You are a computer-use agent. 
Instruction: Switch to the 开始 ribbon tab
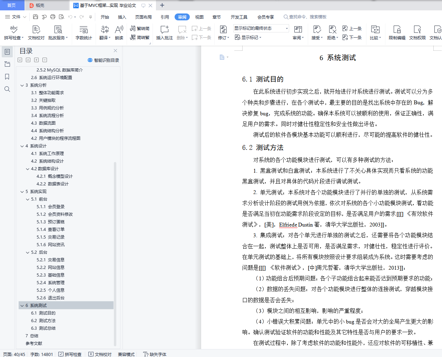point(105,17)
